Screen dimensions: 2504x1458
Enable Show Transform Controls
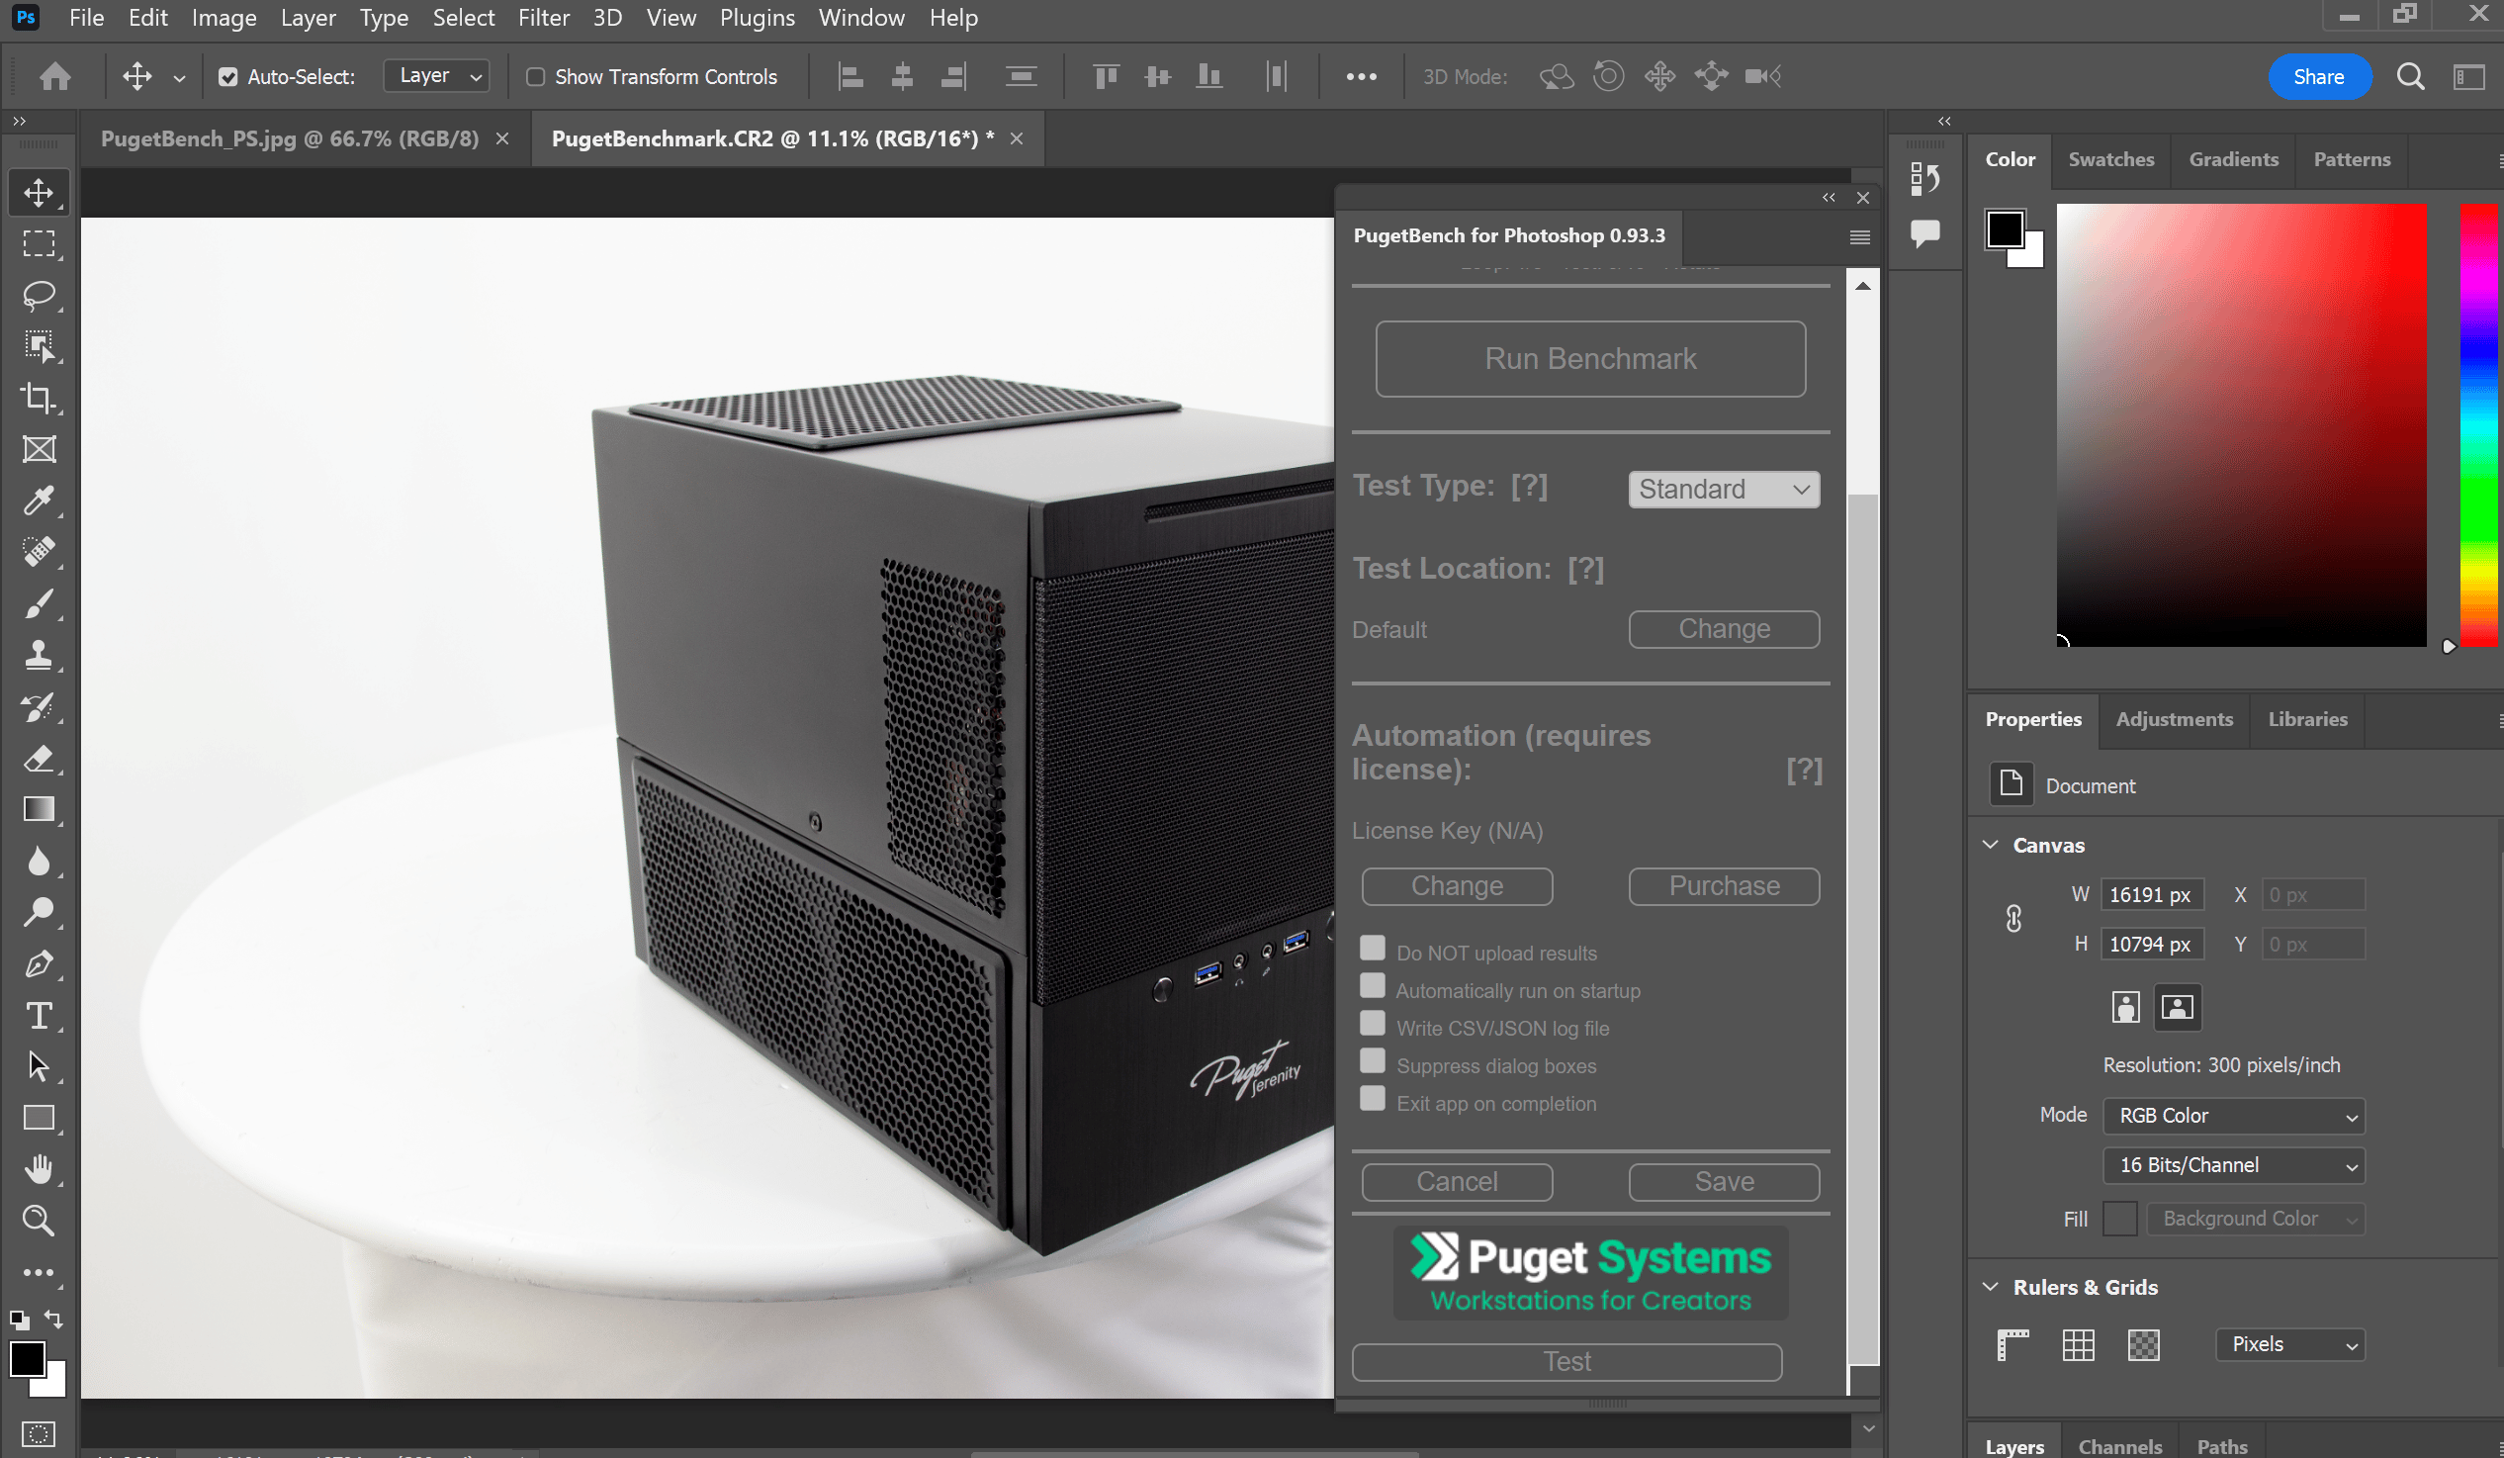coord(536,76)
